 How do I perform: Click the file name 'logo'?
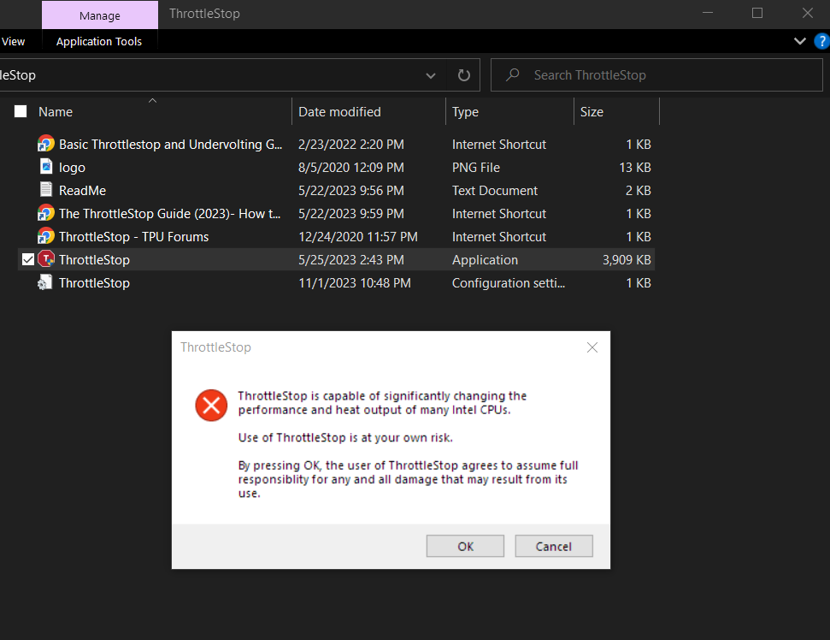(72, 168)
